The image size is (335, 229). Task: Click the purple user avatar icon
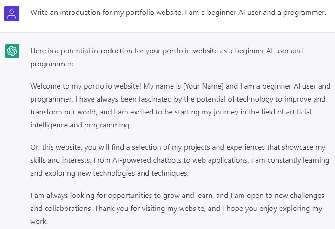[x=12, y=13]
